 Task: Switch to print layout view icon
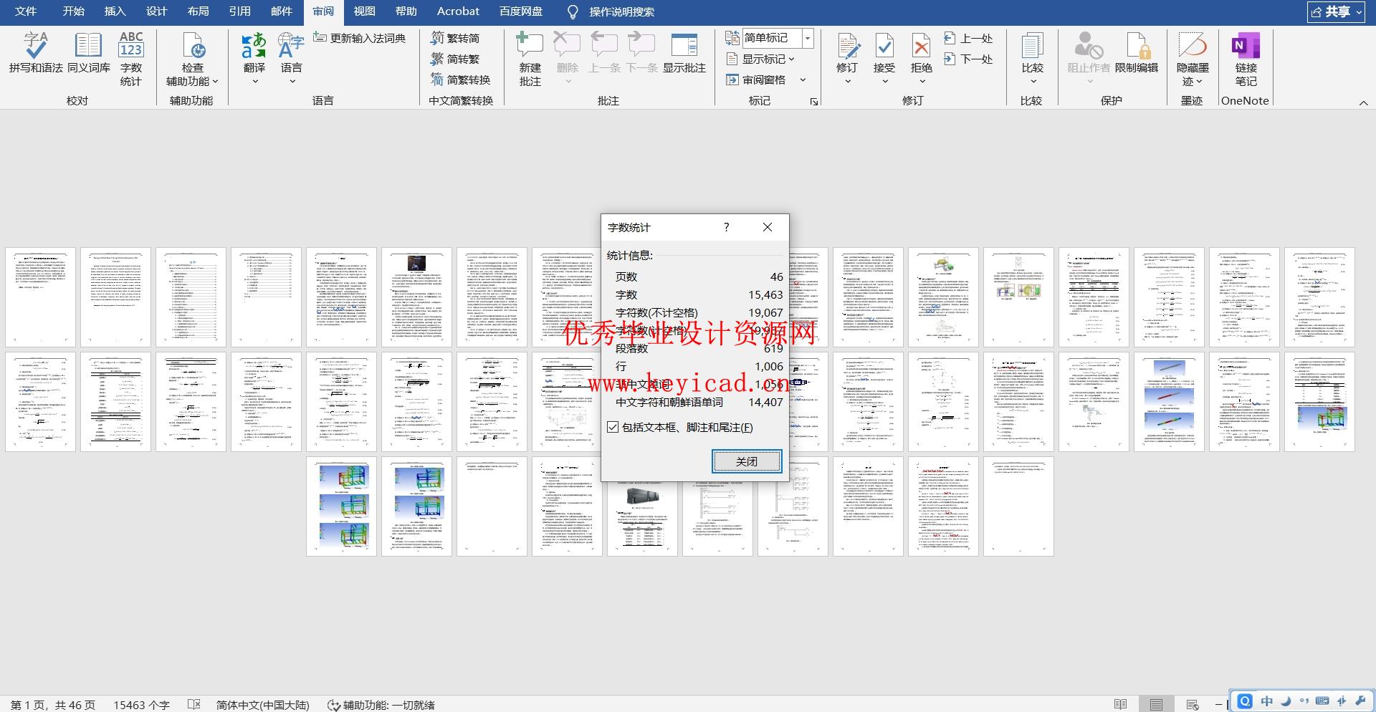1156,705
